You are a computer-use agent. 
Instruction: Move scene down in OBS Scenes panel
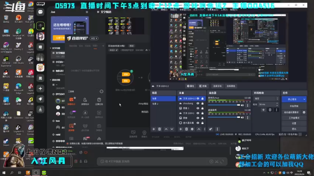pos(172,129)
